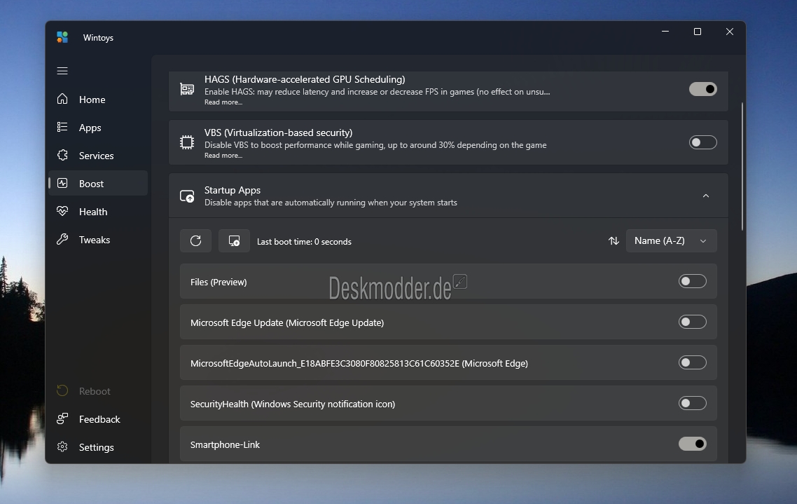Enable SecurityHealth startup toggle
This screenshot has height=504, width=797.
(x=692, y=403)
